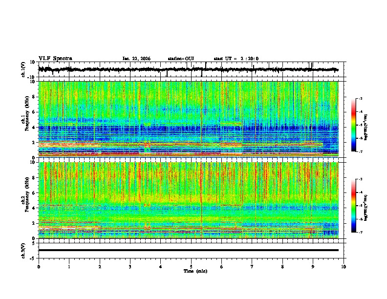
Task: Click the '-3' label on ch.1 color bar
Action: [x=360, y=99]
